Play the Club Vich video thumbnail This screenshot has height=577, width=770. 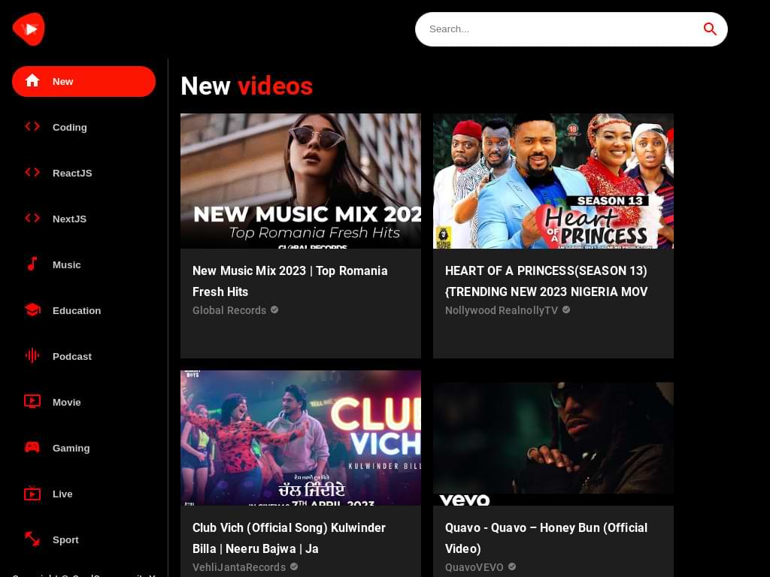301,438
